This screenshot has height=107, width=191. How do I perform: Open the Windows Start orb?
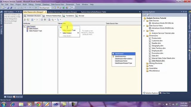[x=4, y=104]
